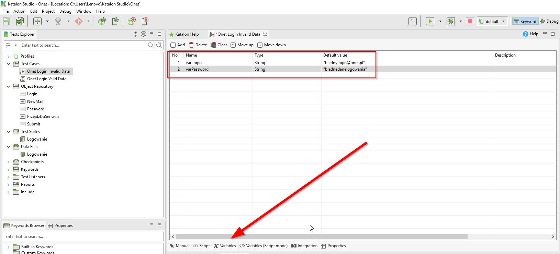This screenshot has width=560, height=254.
Task: Click the Run test play icon
Action: (x=430, y=21)
